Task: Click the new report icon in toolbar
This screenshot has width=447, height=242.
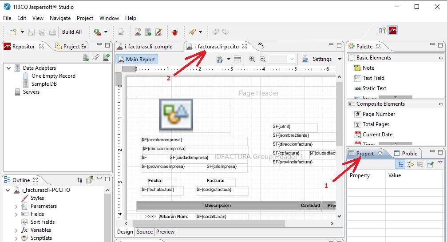Action: click(138, 32)
